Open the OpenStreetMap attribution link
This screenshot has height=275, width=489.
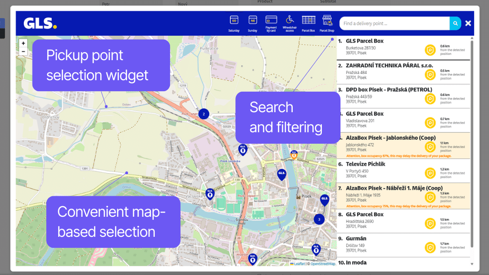pyautogui.click(x=323, y=264)
